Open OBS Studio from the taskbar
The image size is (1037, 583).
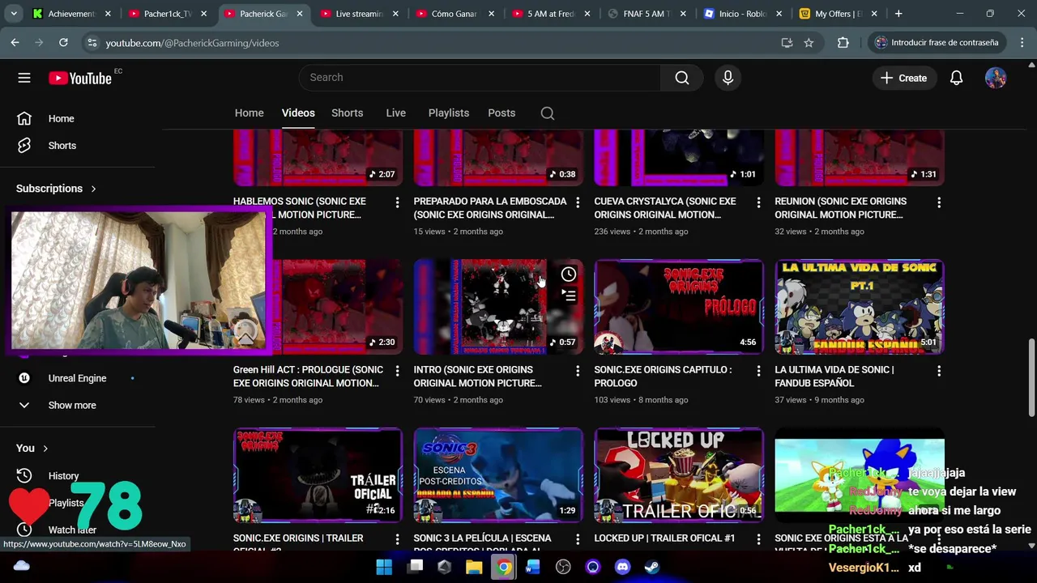563,567
